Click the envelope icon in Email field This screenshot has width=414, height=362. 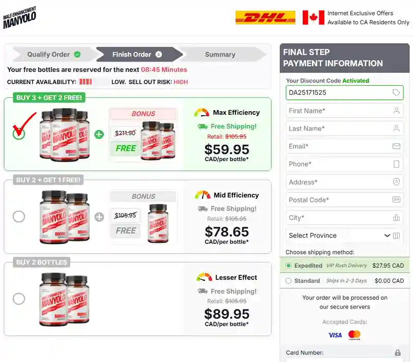click(396, 146)
